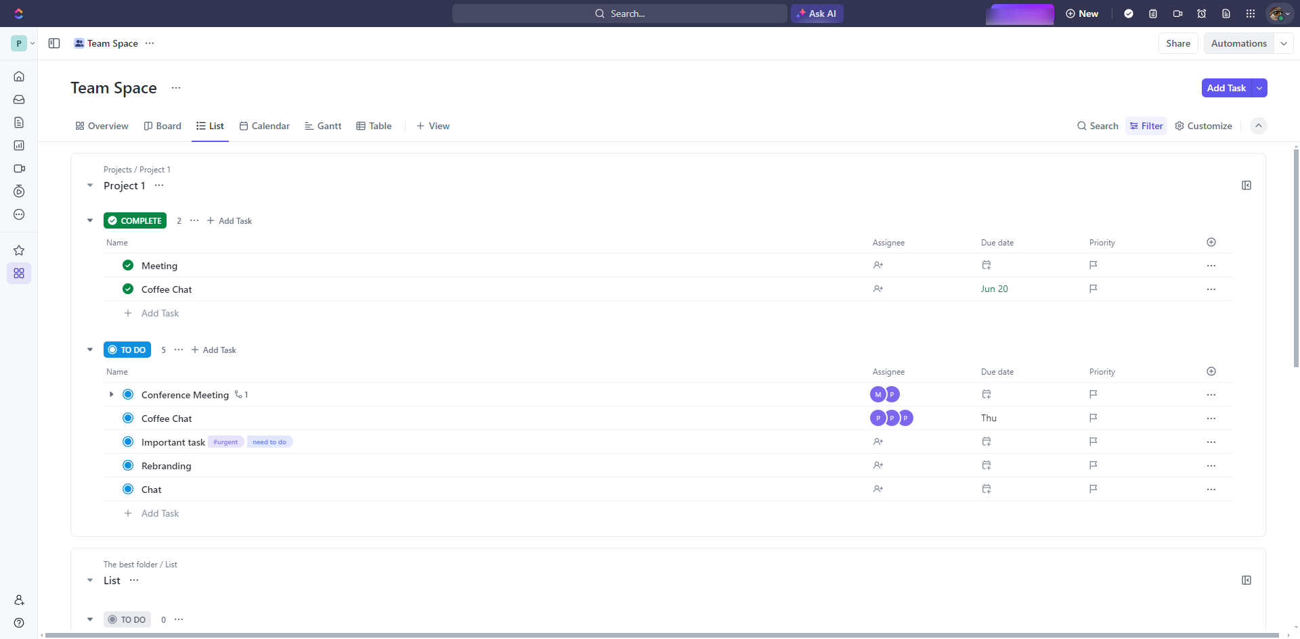Open Home in the left sidebar
This screenshot has height=639, width=1300.
(19, 76)
